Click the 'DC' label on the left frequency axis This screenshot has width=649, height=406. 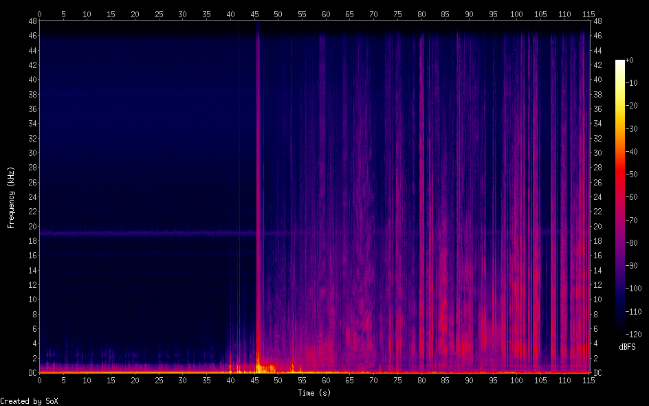[x=30, y=373]
